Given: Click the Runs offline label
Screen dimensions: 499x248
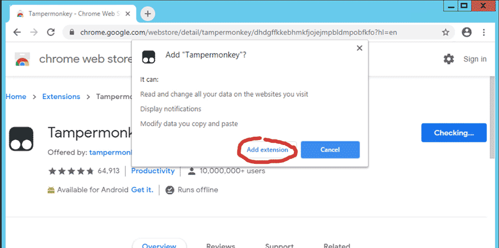Looking at the screenshot, I should pyautogui.click(x=197, y=190).
